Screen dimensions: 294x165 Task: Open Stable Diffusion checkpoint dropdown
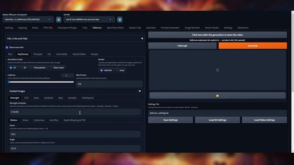pos(28,19)
